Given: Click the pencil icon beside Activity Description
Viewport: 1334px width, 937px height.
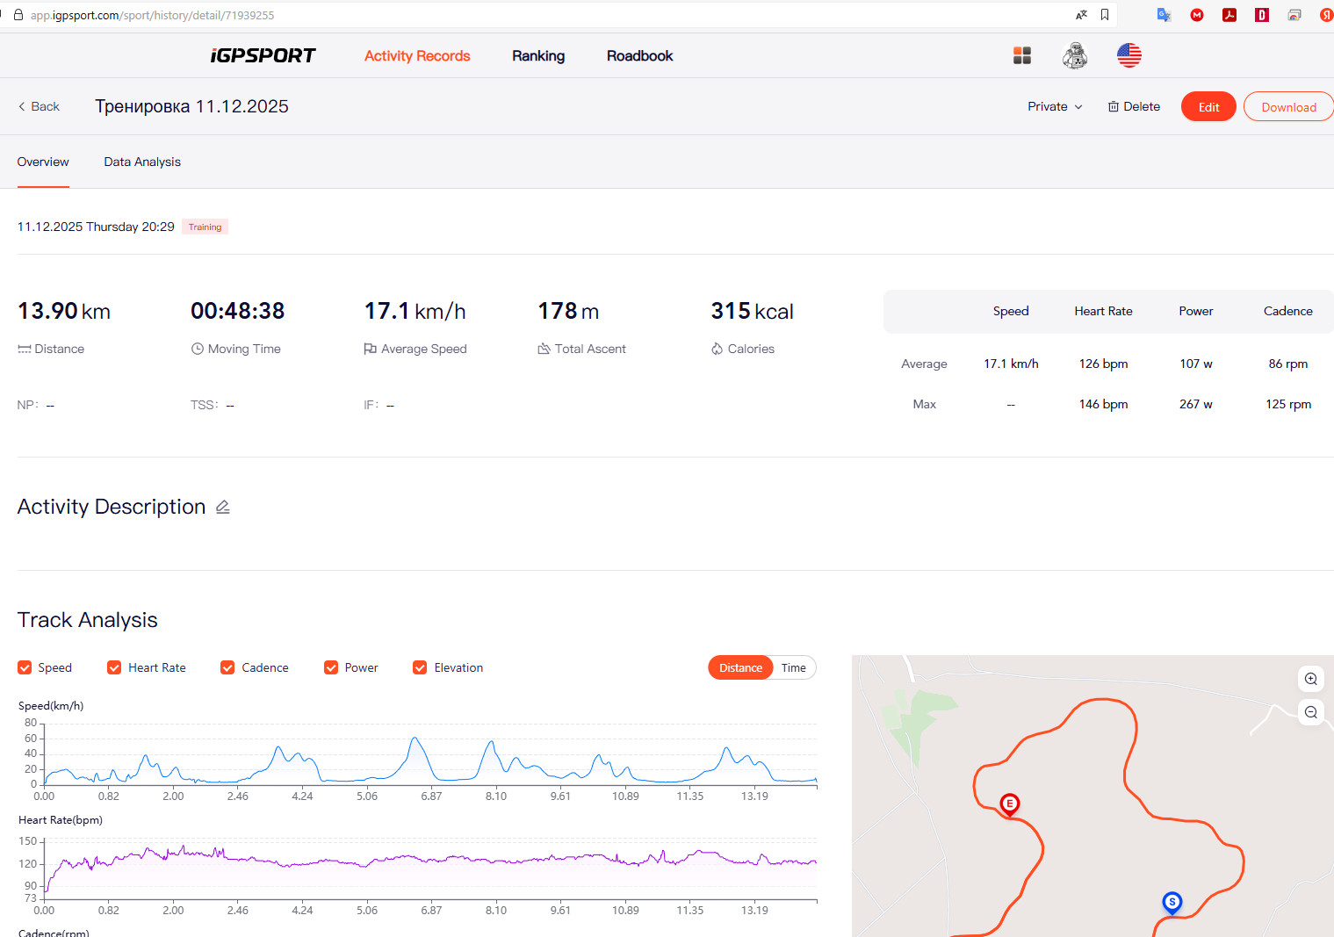Looking at the screenshot, I should (x=223, y=507).
